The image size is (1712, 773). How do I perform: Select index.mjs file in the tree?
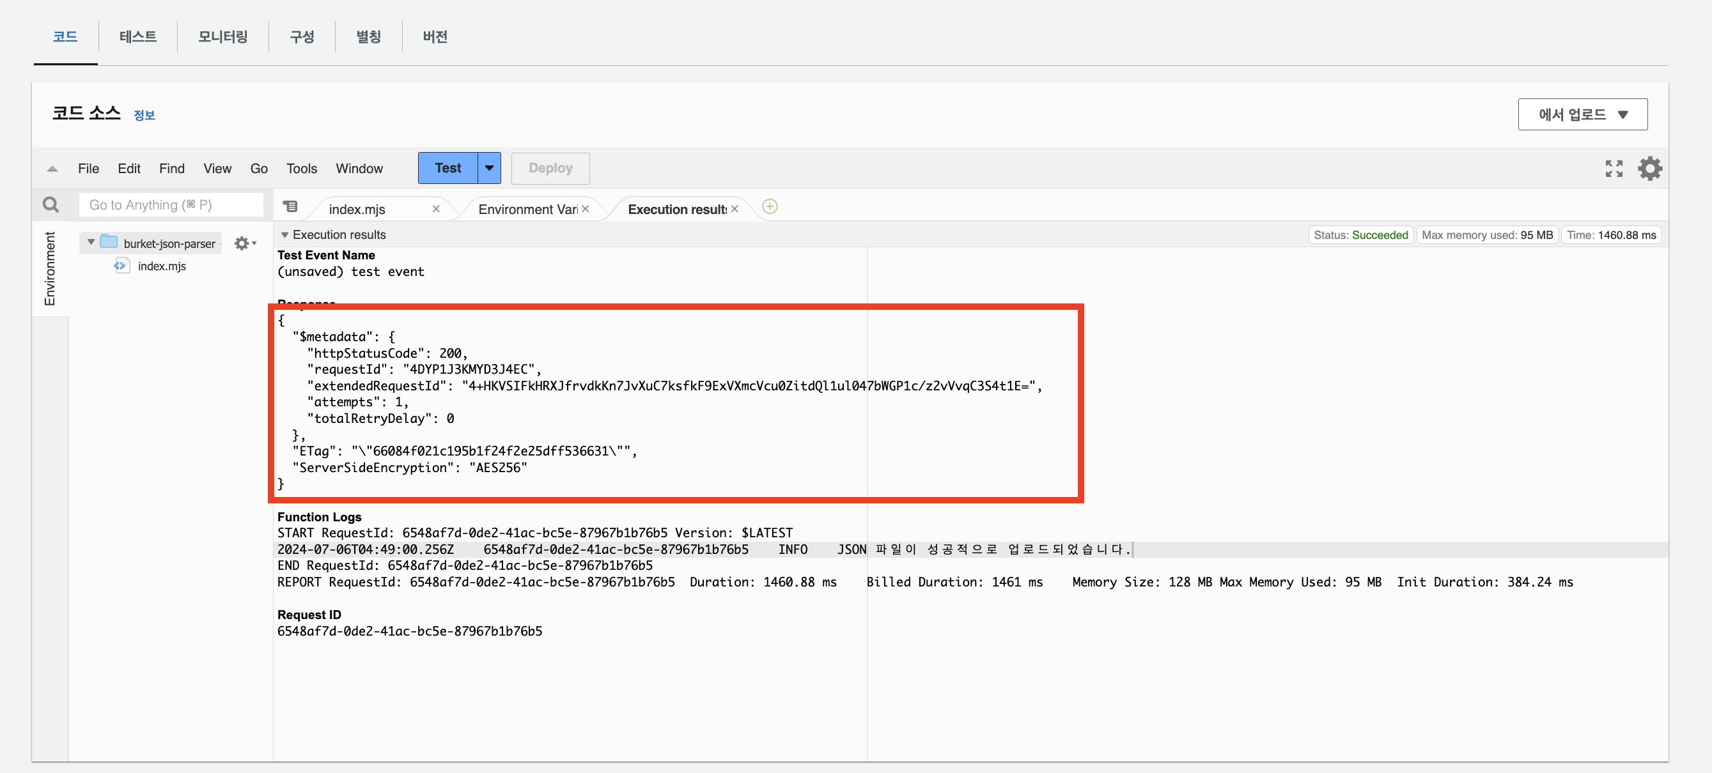[x=162, y=266]
